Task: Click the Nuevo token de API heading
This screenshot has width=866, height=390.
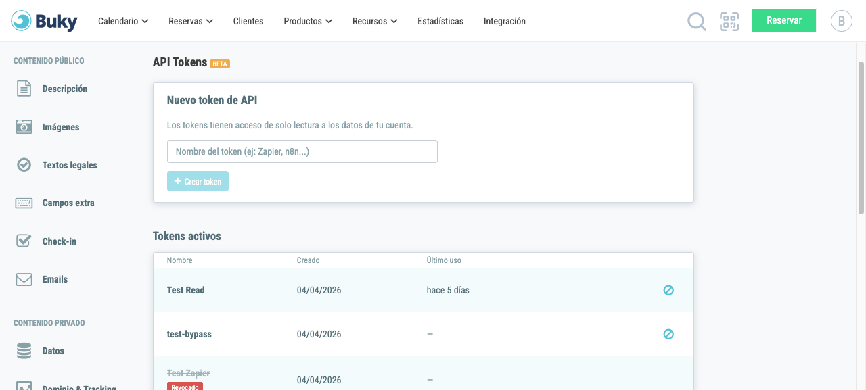Action: 212,100
